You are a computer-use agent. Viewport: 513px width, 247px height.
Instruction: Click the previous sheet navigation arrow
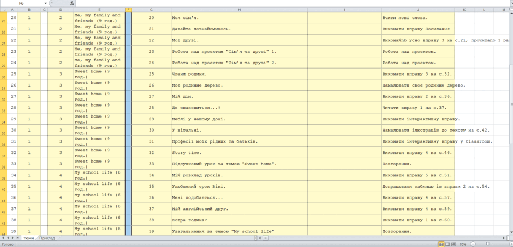[x=8, y=238]
